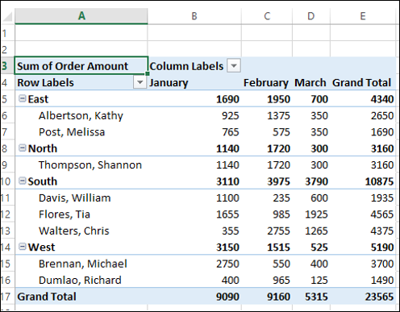
Task: Collapse the East region group
Action: click(x=23, y=98)
